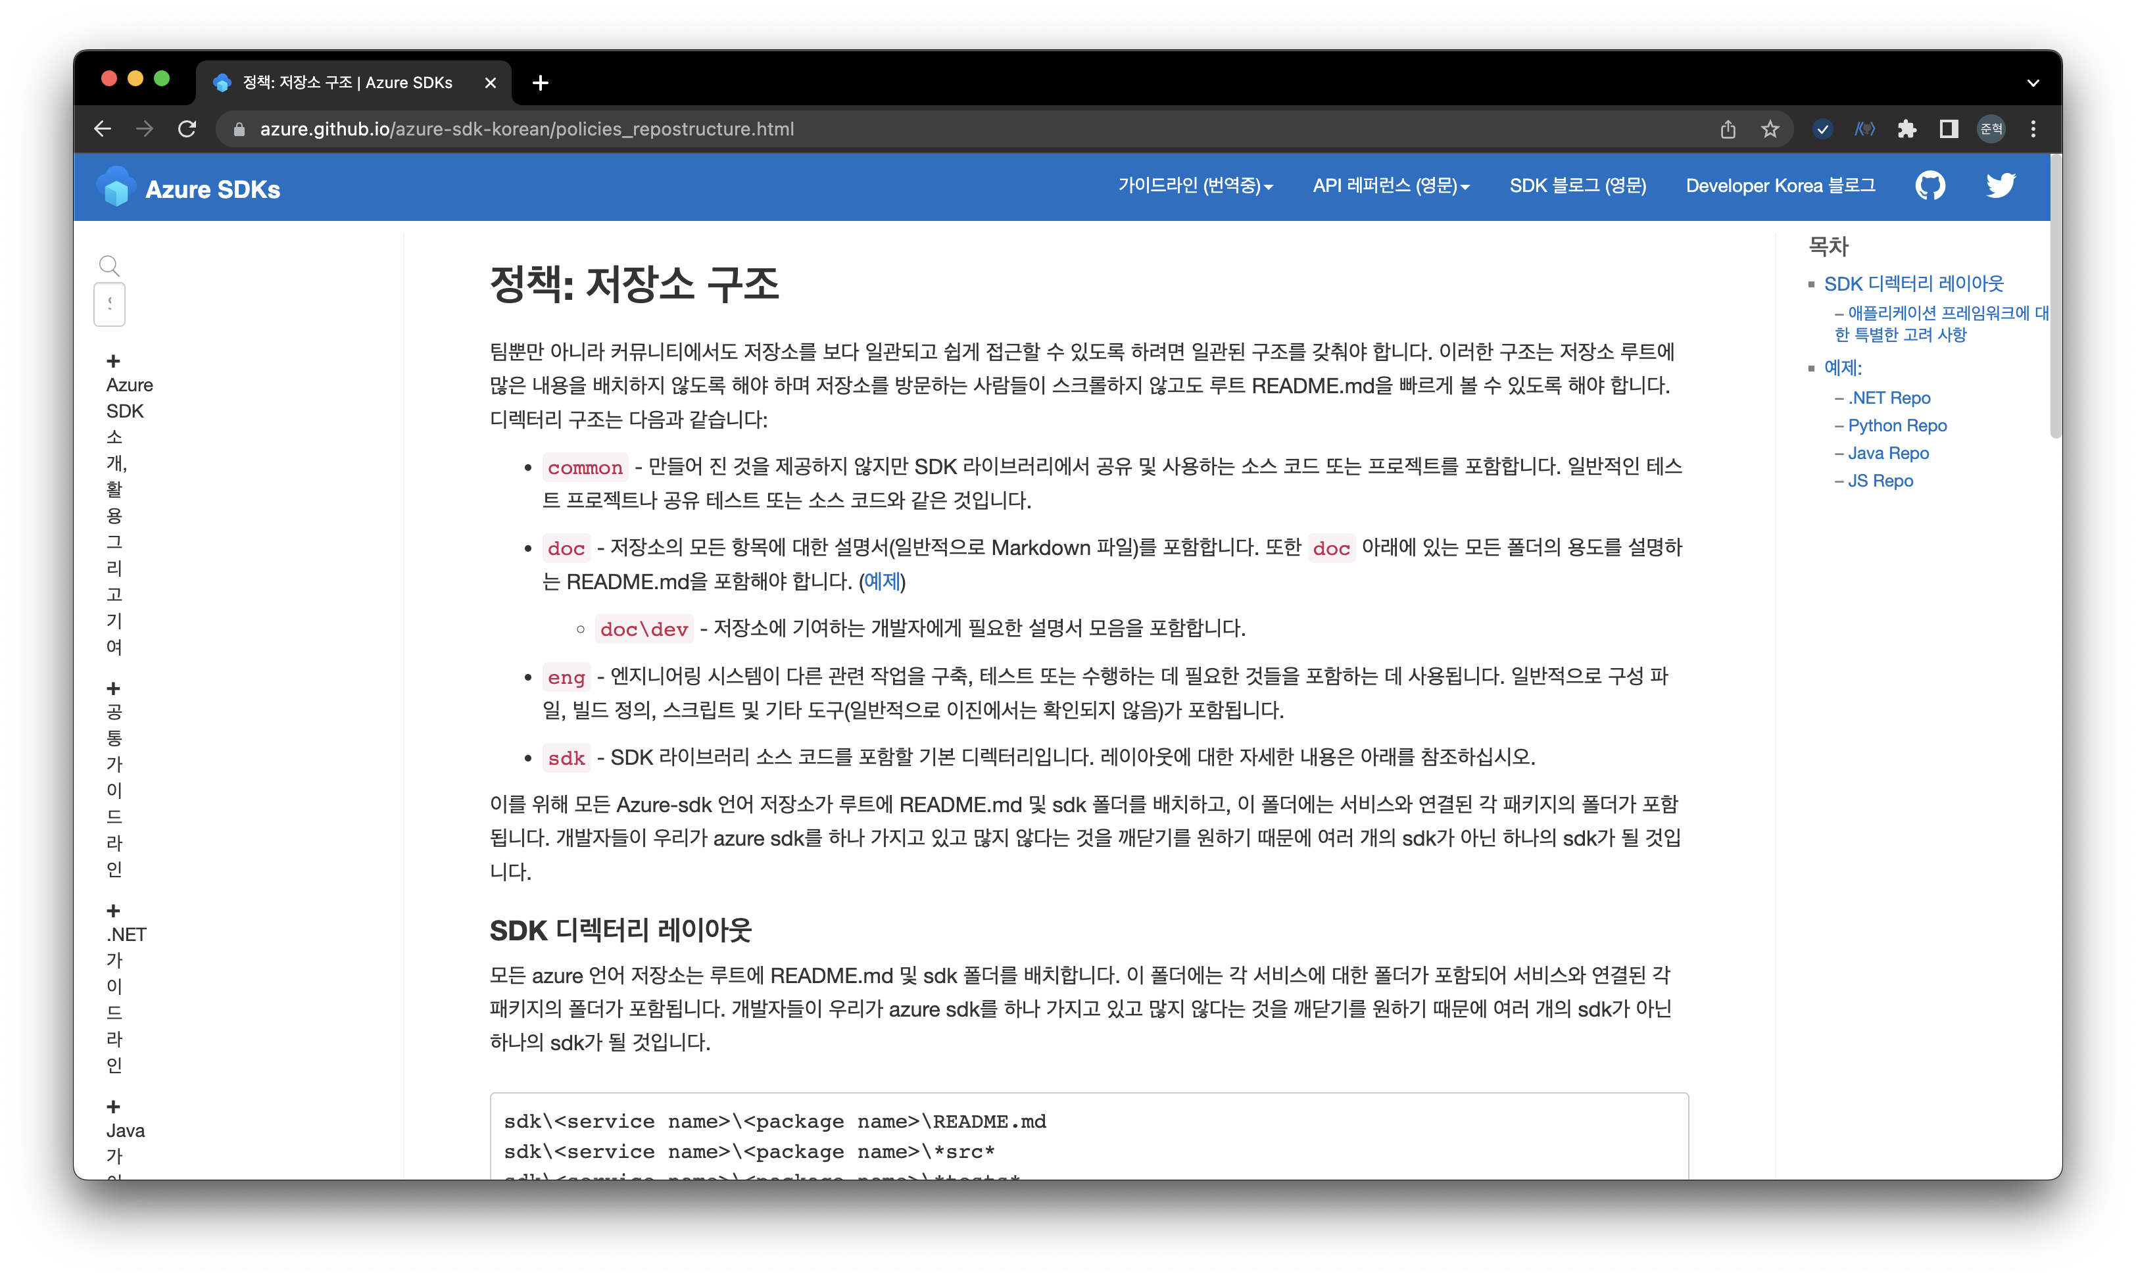Click the 'eng' code label
This screenshot has width=2136, height=1277.
[x=566, y=678]
